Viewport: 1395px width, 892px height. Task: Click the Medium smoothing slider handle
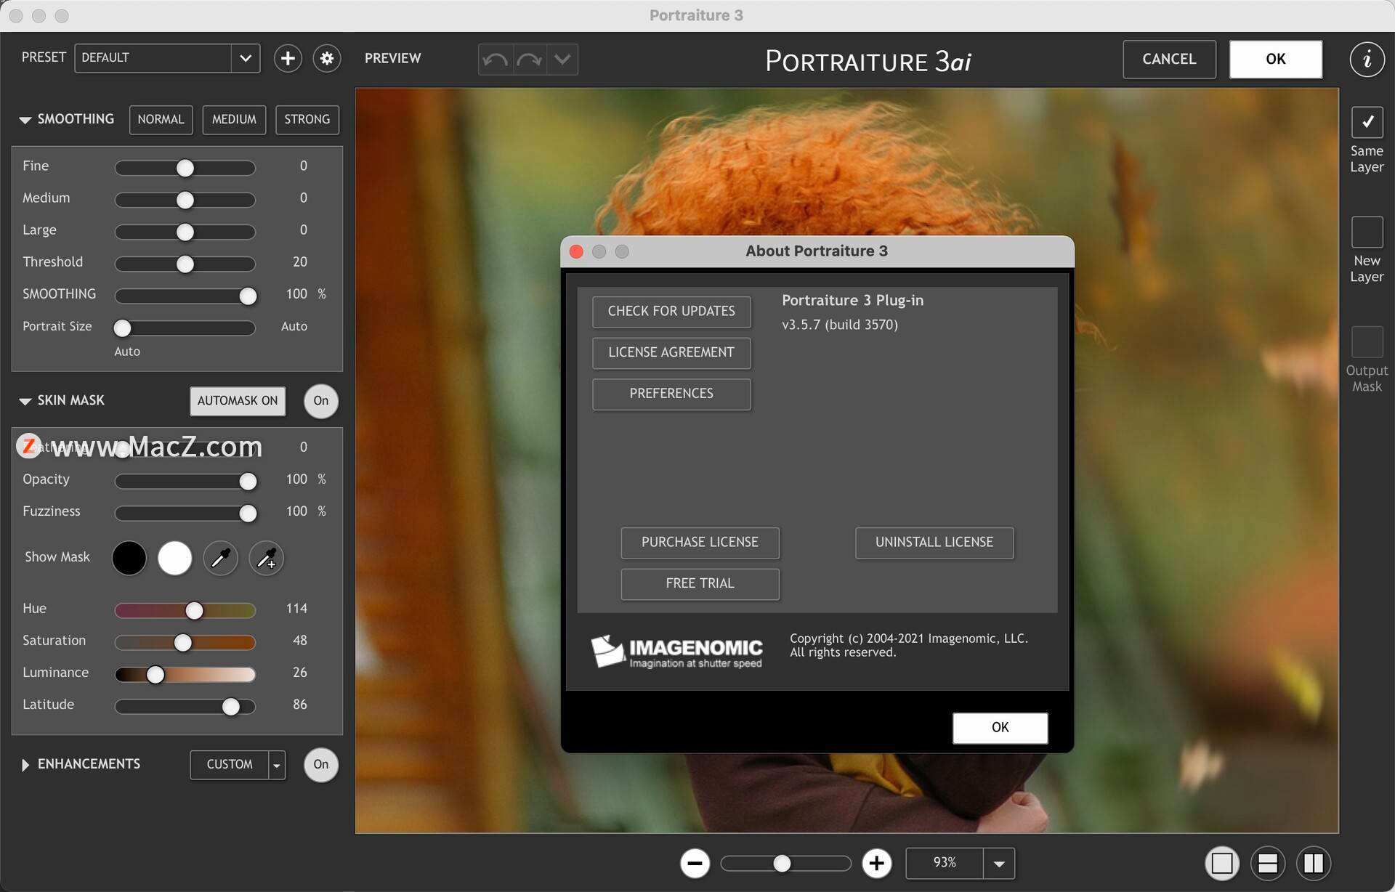tap(185, 200)
